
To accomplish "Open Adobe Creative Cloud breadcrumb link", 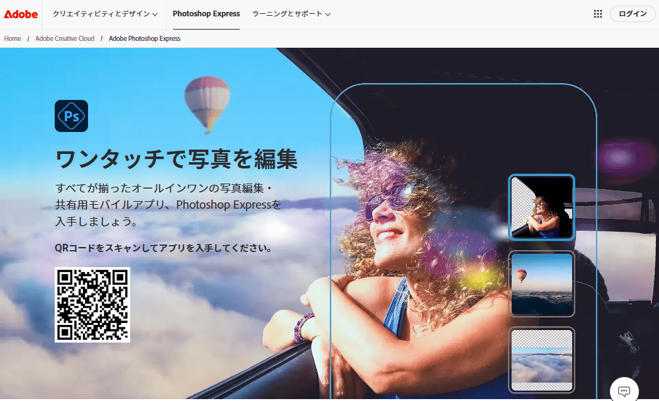I will pos(65,38).
